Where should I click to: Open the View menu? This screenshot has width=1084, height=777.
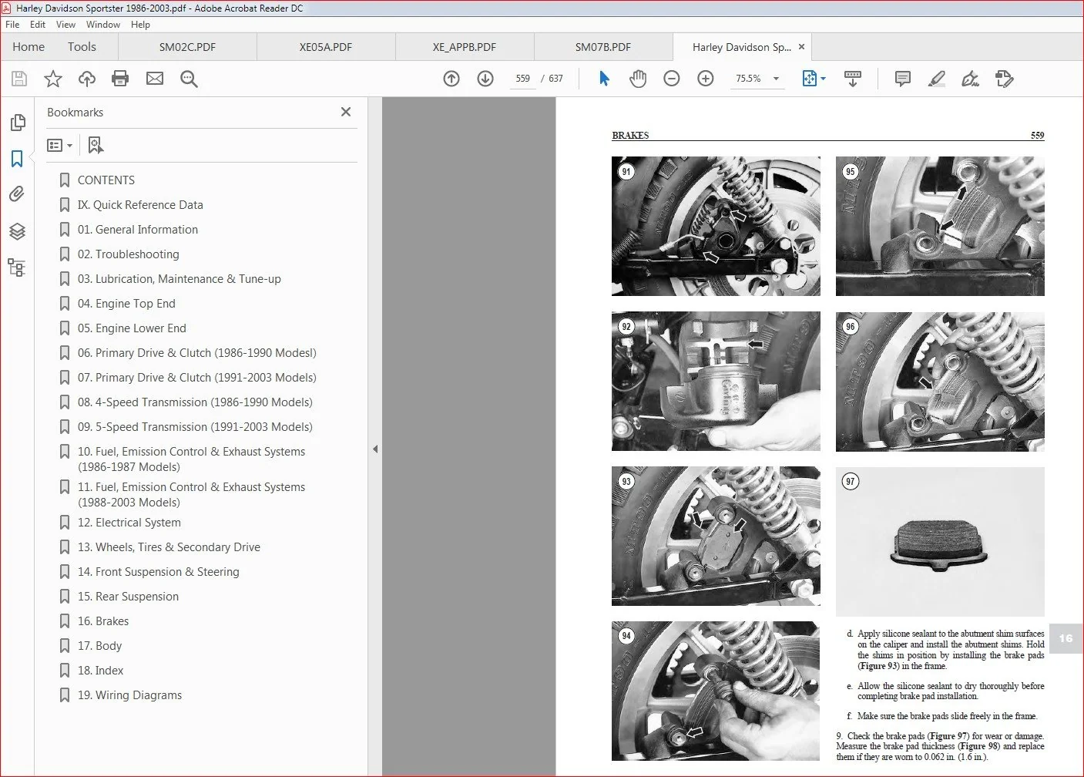[66, 25]
